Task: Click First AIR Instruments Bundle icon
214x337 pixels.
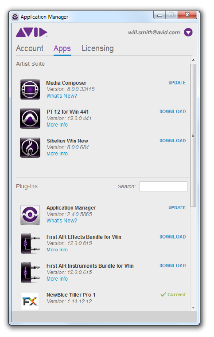Action: pyautogui.click(x=30, y=273)
